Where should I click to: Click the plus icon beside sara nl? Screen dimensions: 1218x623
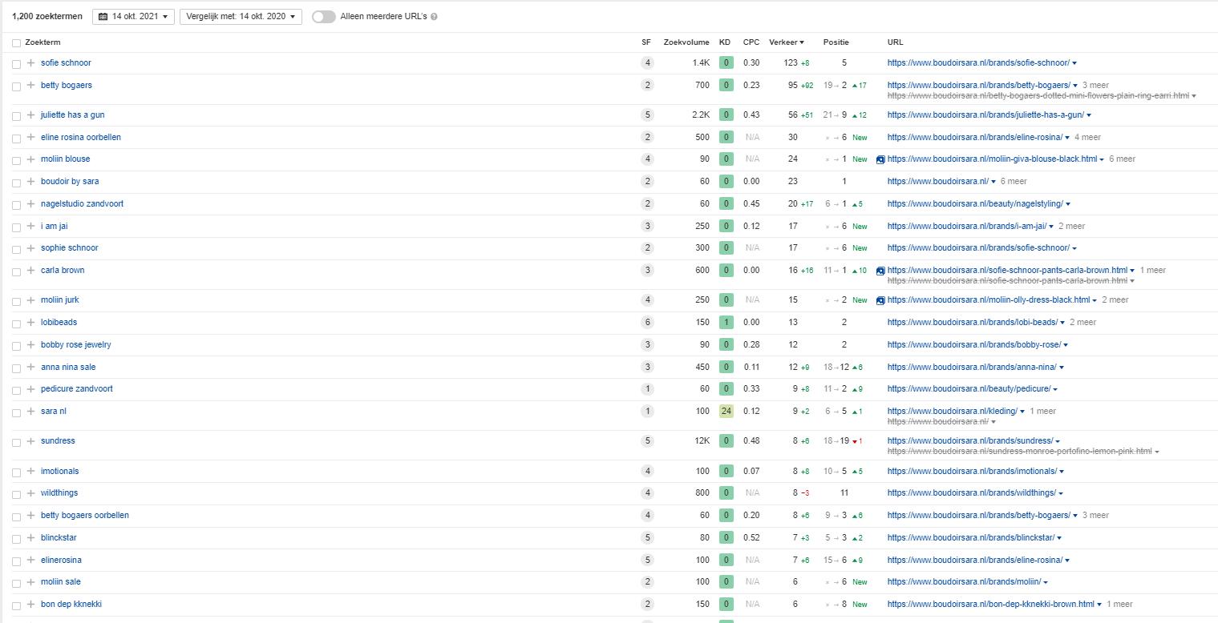[30, 411]
